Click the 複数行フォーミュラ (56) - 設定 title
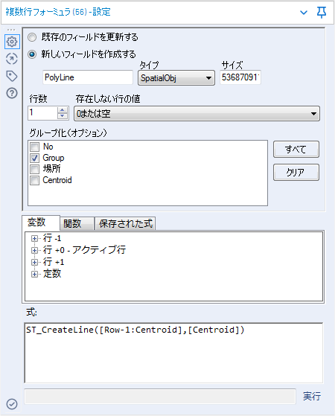335x416 pixels. pyautogui.click(x=58, y=12)
